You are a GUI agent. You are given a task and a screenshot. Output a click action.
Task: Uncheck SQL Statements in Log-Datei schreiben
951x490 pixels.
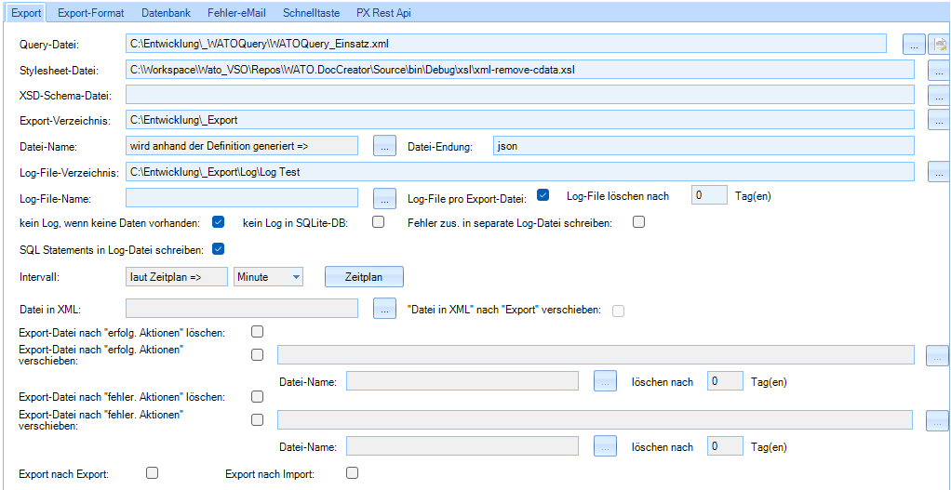pyautogui.click(x=219, y=248)
